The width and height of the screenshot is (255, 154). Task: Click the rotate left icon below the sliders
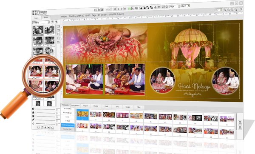38,127
